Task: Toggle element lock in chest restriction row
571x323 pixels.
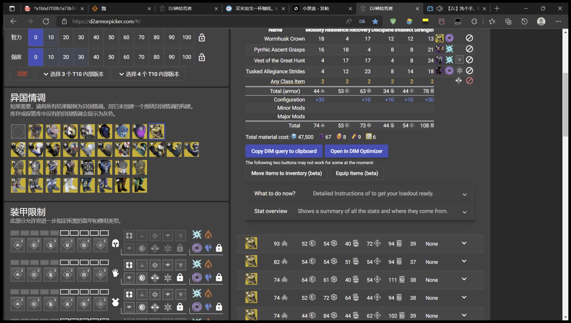Action: [x=219, y=307]
